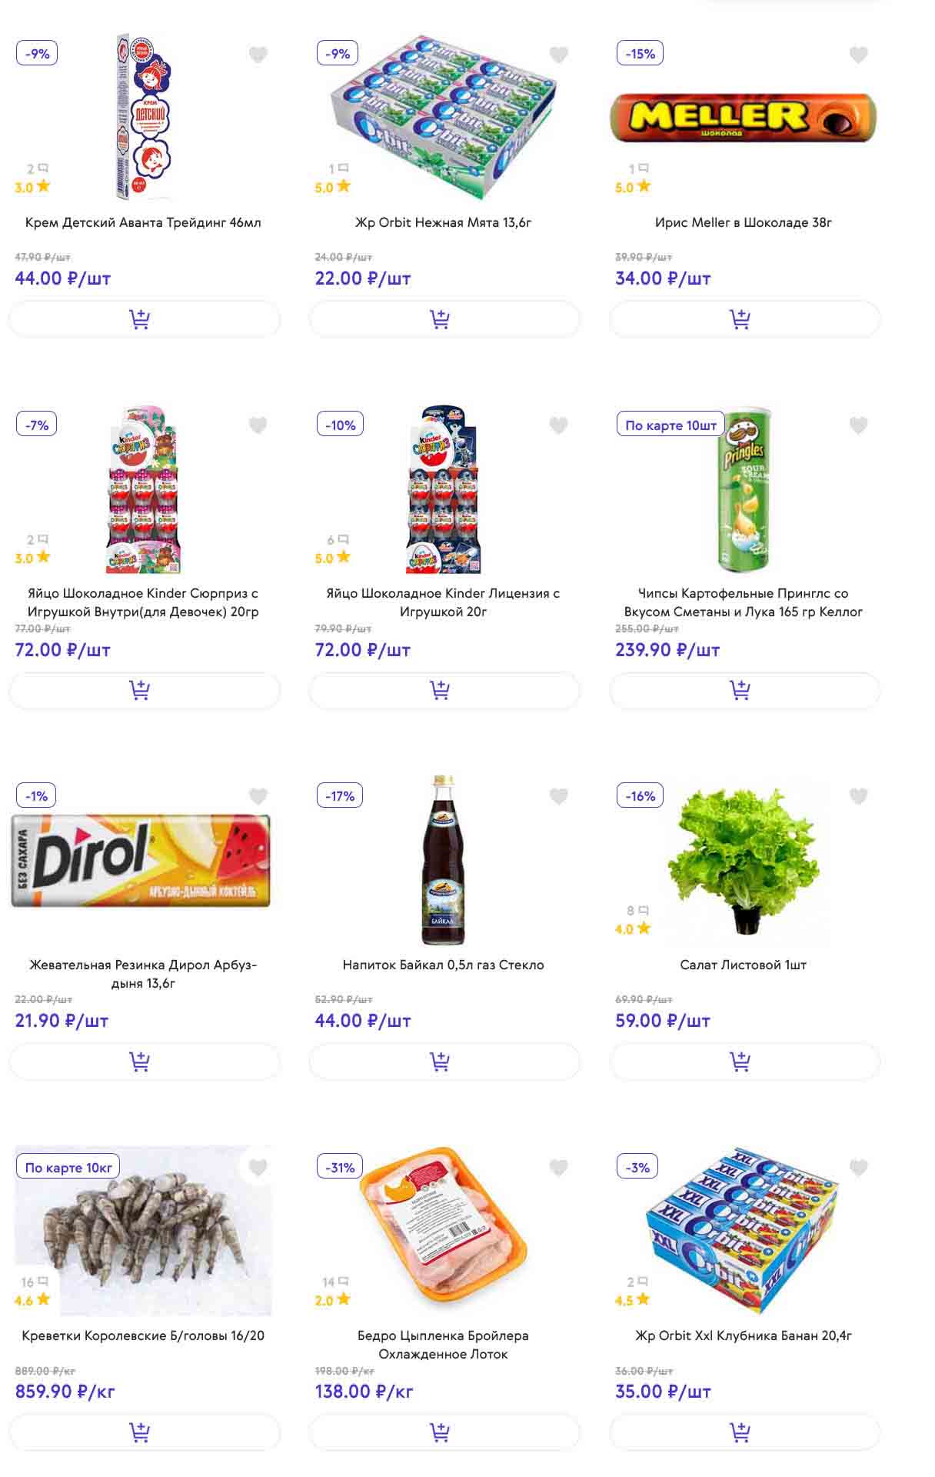Toggle favorite heart on Meller toffee

(x=858, y=55)
